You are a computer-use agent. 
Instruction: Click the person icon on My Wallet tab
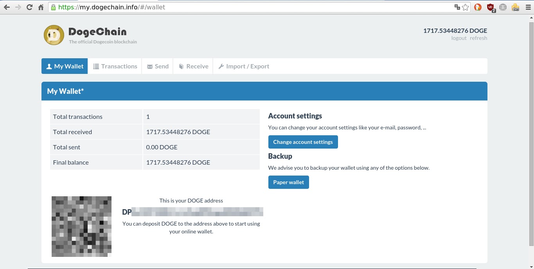pos(49,66)
